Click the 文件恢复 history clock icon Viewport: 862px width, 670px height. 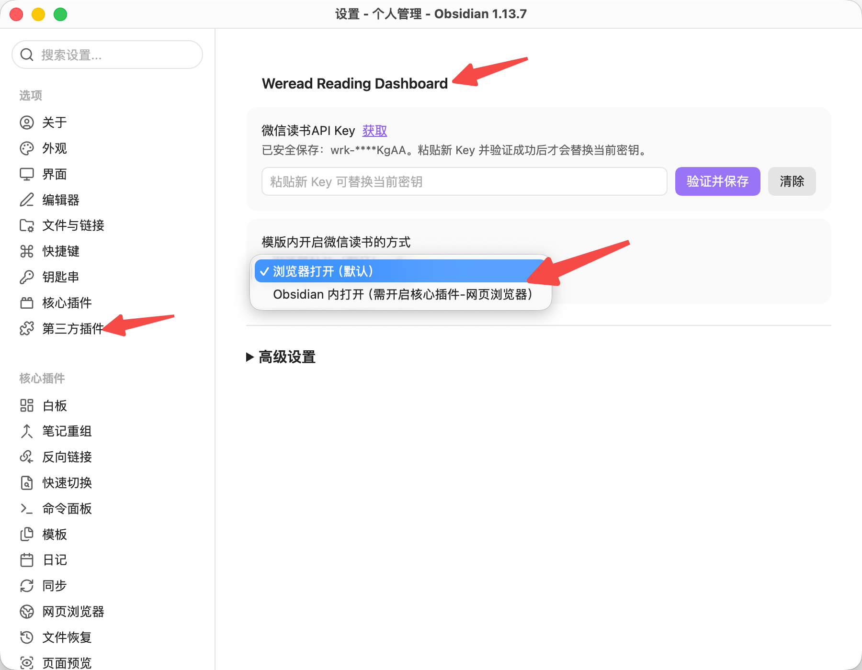pos(27,637)
